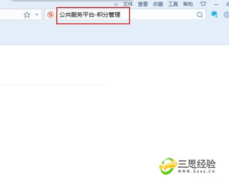Expand the double-chevron overflow menu

pos(116,4)
